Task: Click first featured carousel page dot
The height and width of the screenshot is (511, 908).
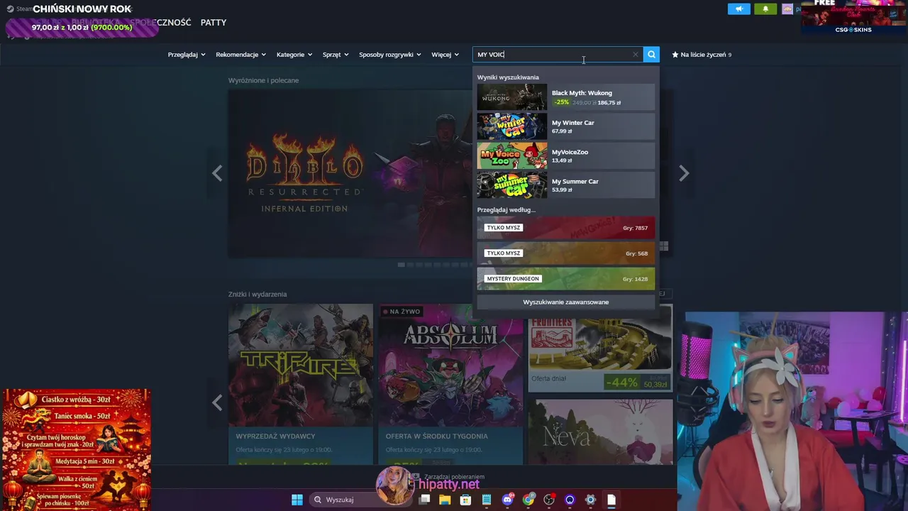Action: (x=402, y=265)
